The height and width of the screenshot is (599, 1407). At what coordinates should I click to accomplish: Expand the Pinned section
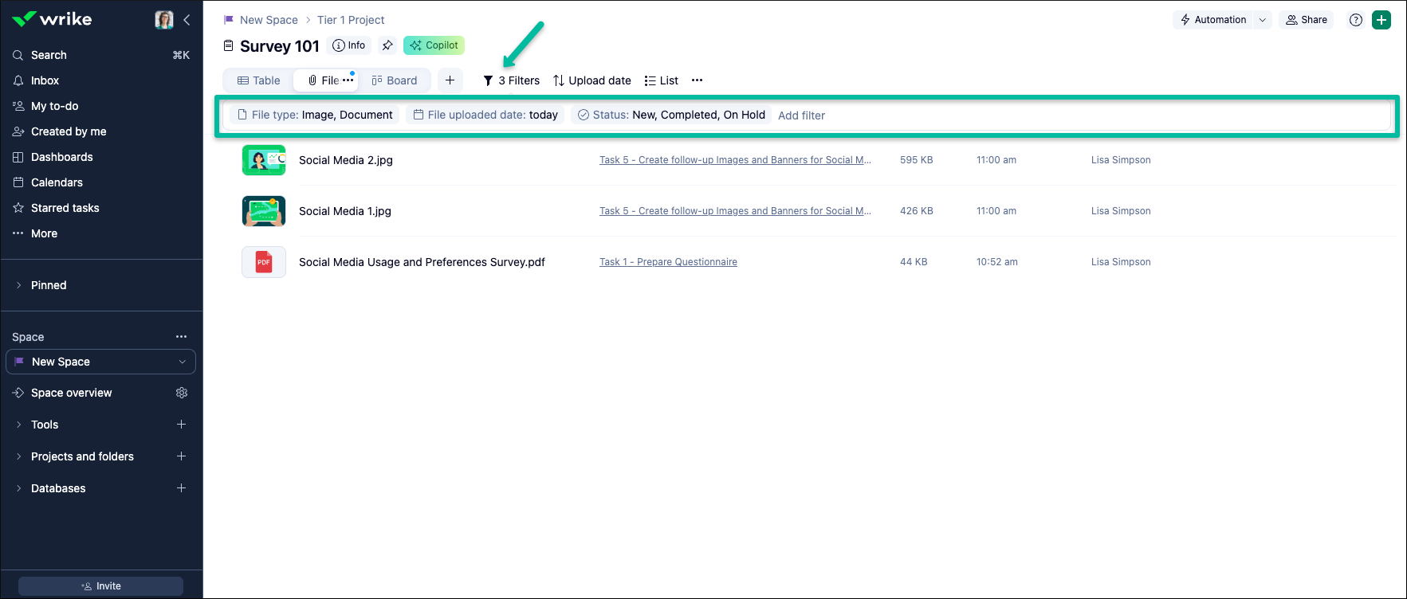coord(19,285)
